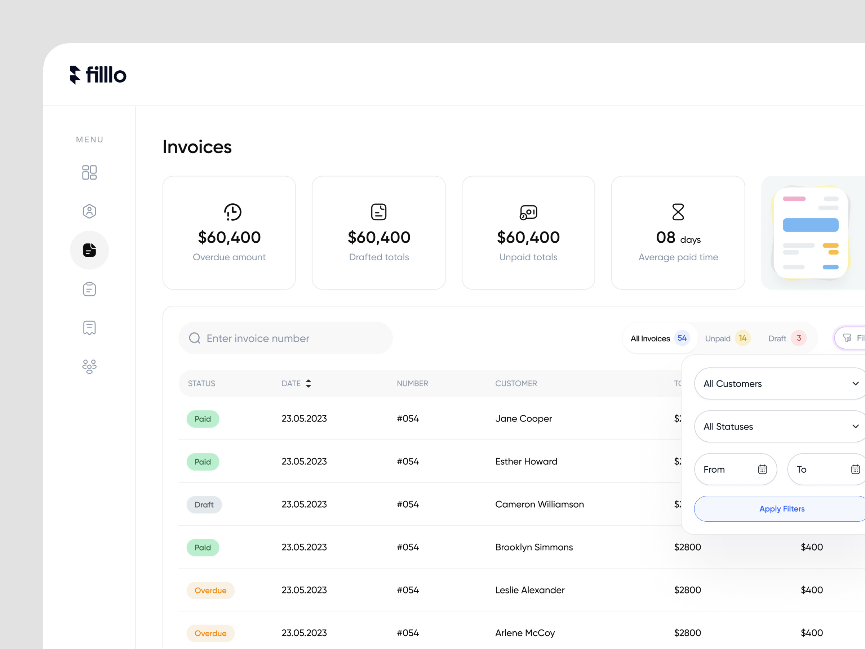Click the filter funnel icon near top right

click(847, 338)
